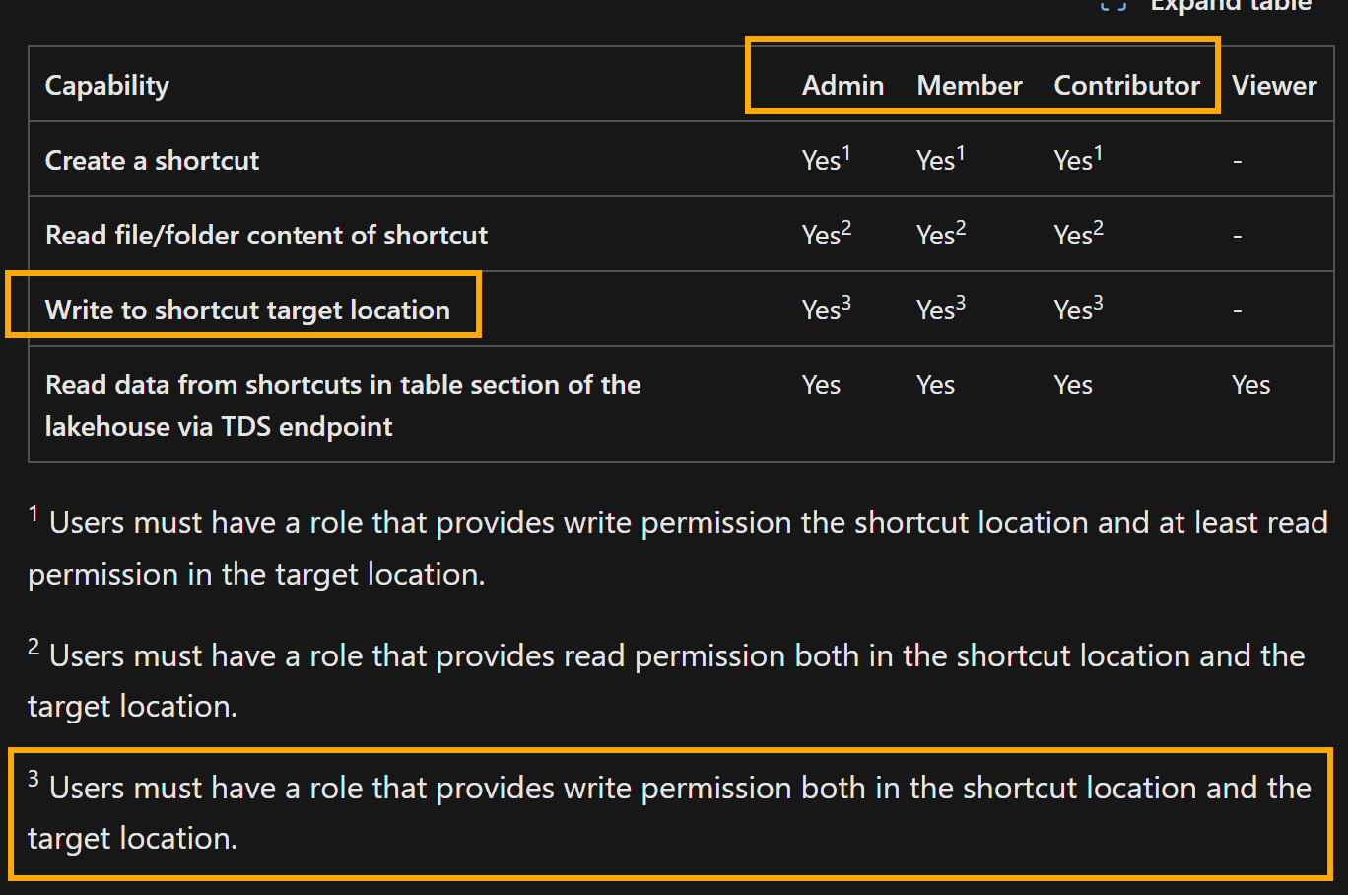Viewport: 1348px width, 895px height.
Task: Click Viewer's dash cell in Create a shortcut row
Action: [1238, 161]
